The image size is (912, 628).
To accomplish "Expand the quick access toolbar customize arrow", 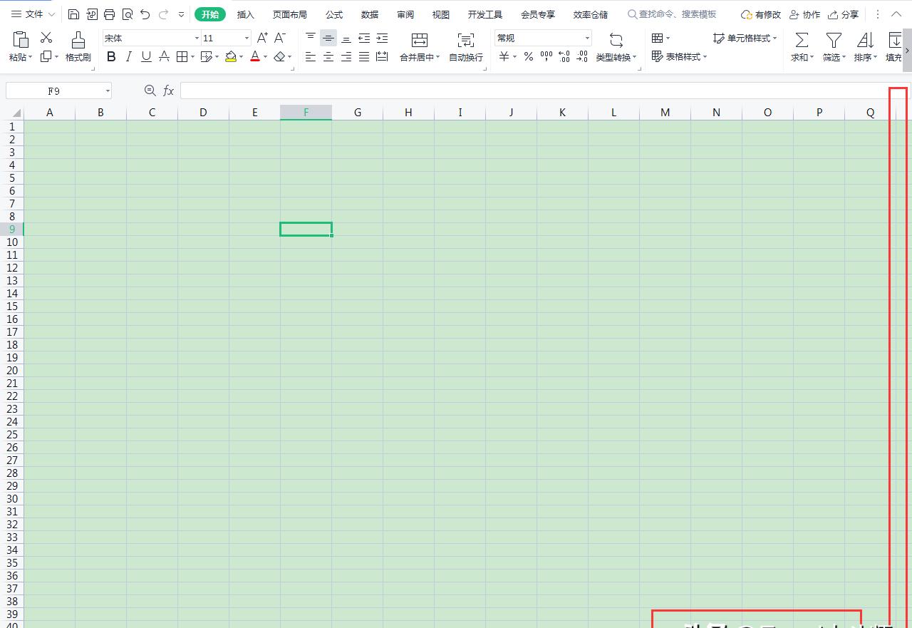I will pos(181,14).
